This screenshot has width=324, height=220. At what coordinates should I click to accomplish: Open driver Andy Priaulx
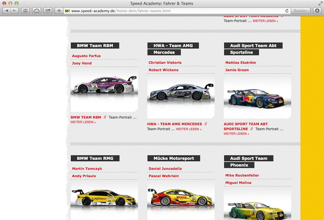tap(84, 176)
